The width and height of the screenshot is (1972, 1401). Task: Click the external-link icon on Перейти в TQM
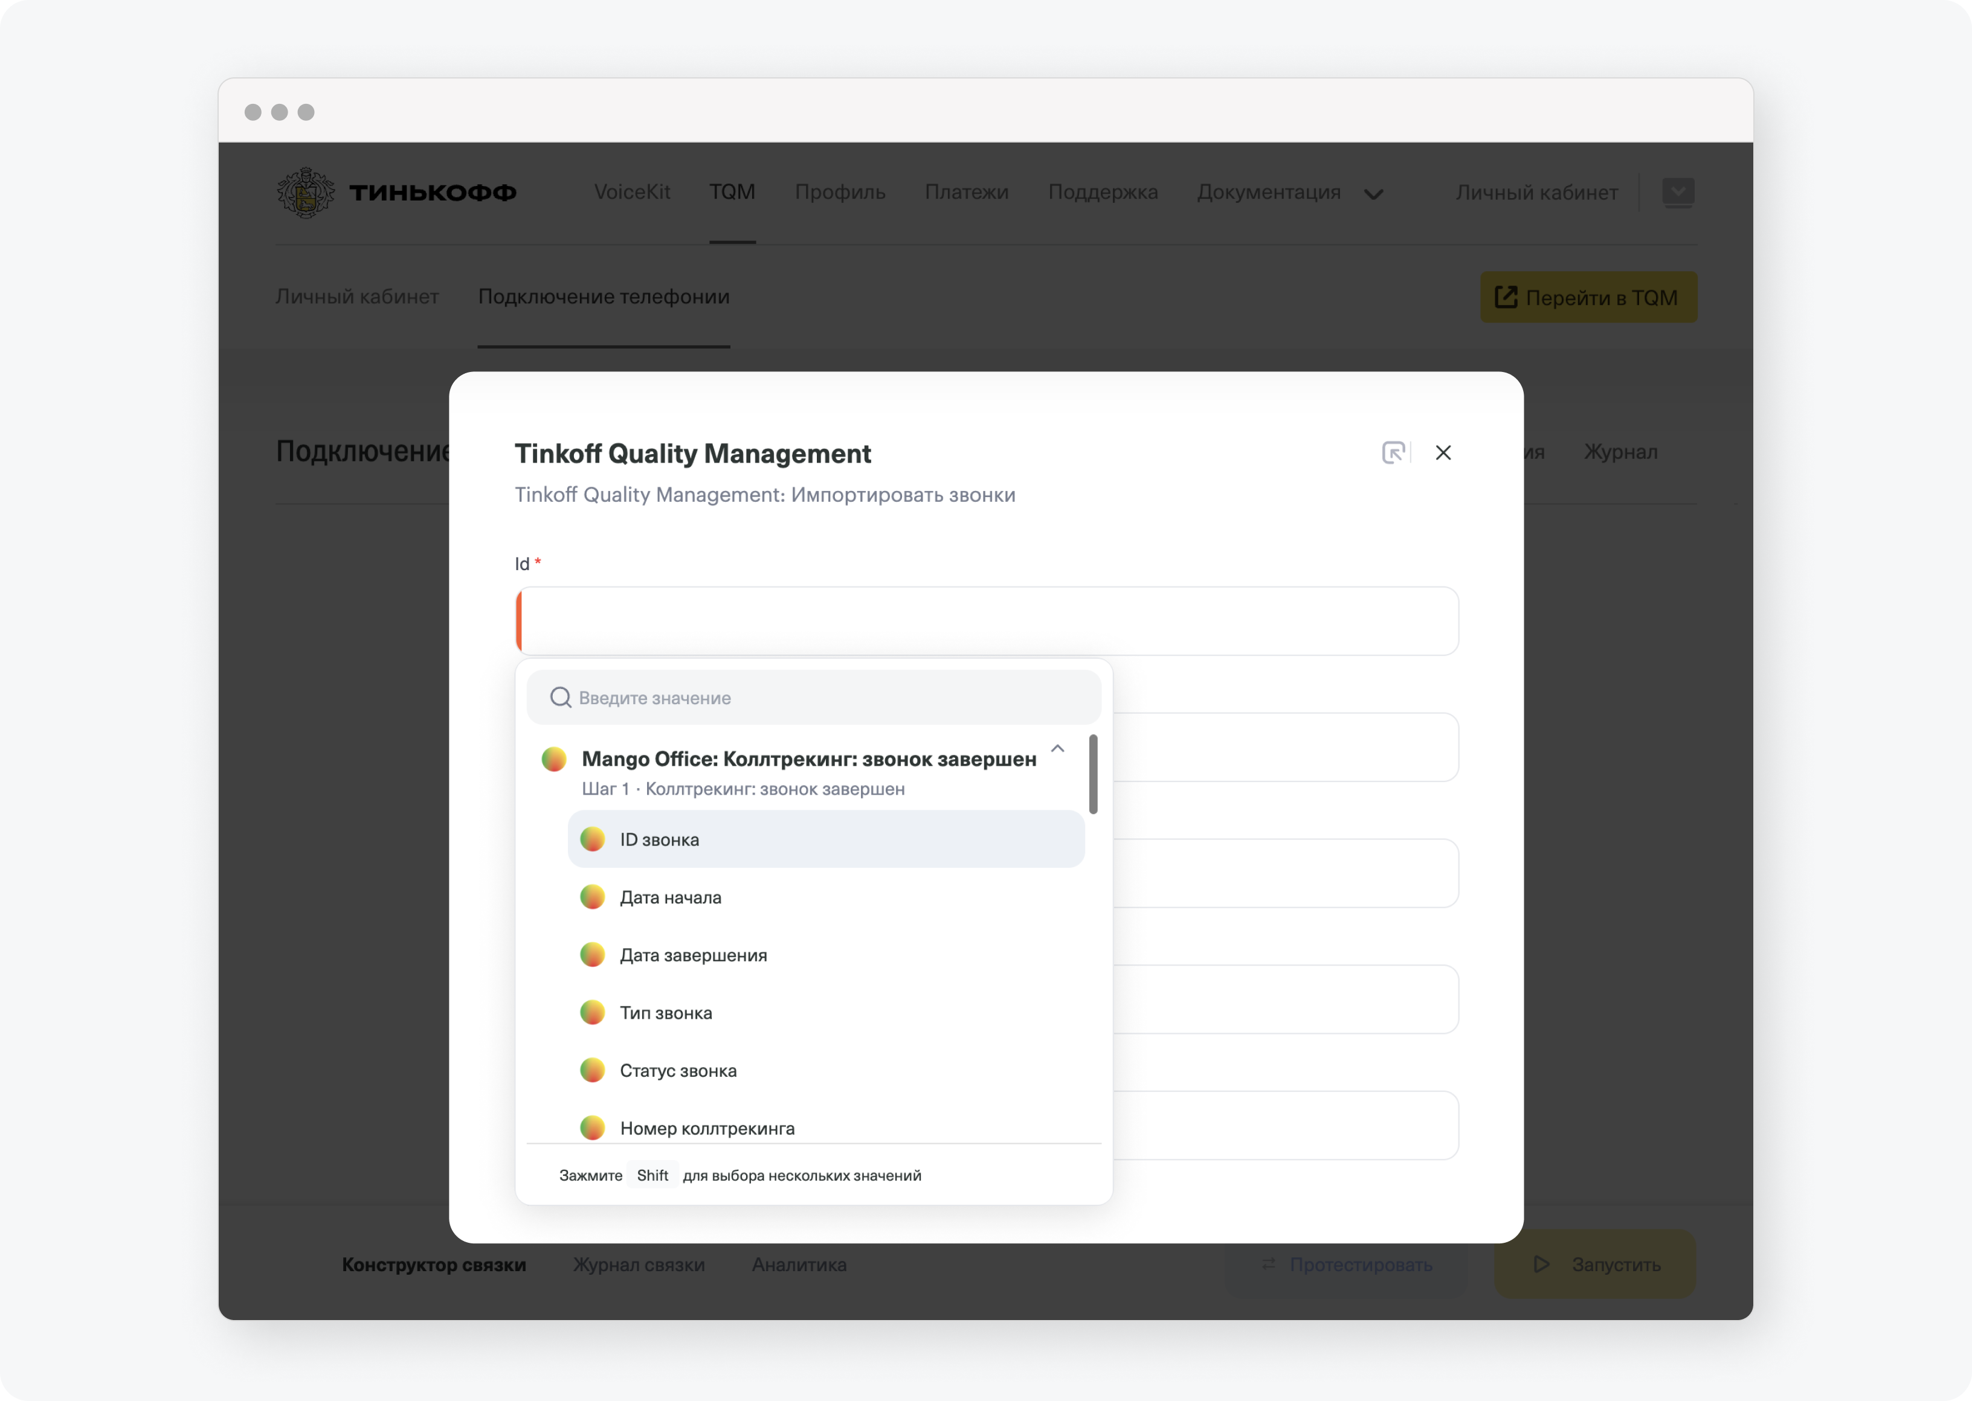tap(1505, 298)
